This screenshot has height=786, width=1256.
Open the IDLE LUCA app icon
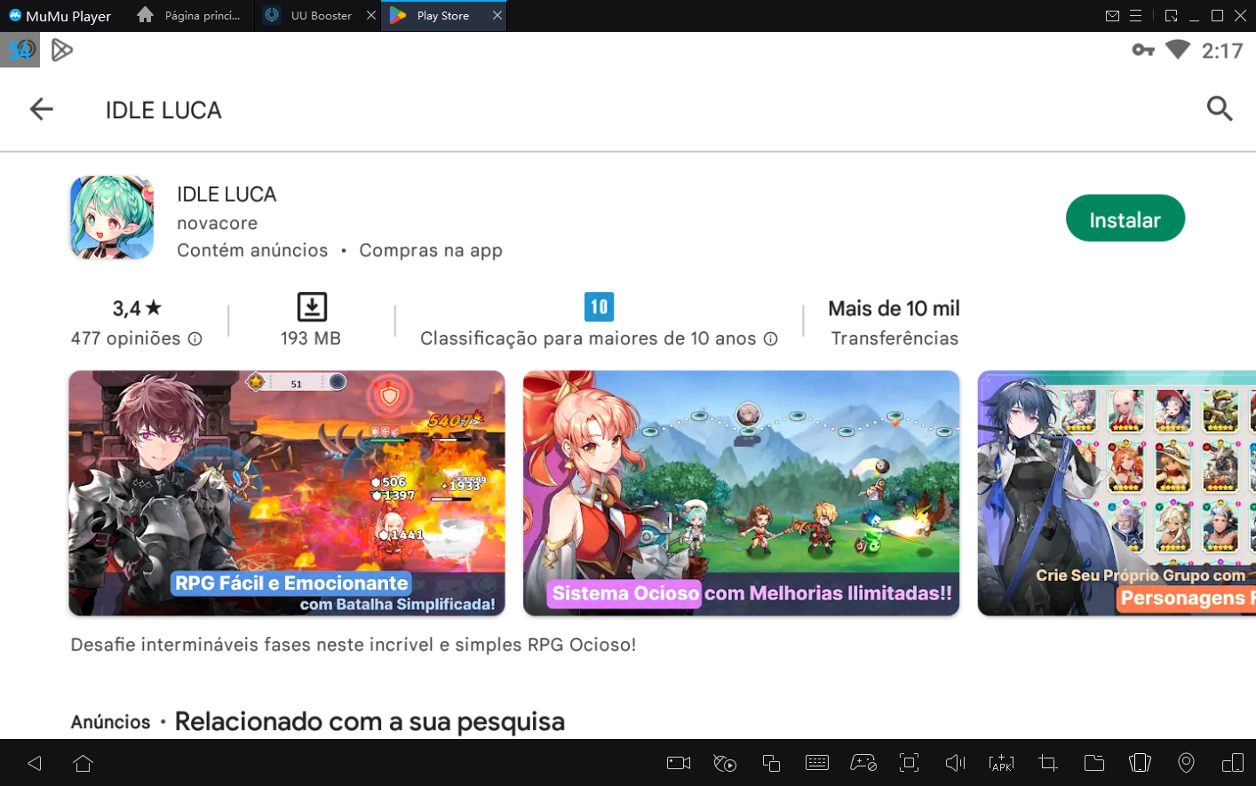click(x=112, y=218)
